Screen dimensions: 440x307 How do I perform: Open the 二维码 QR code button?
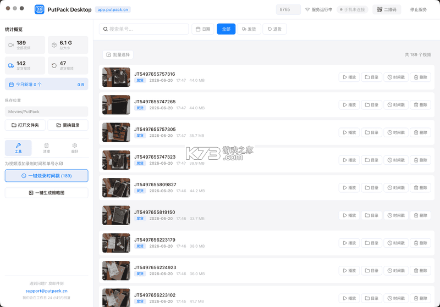click(387, 9)
